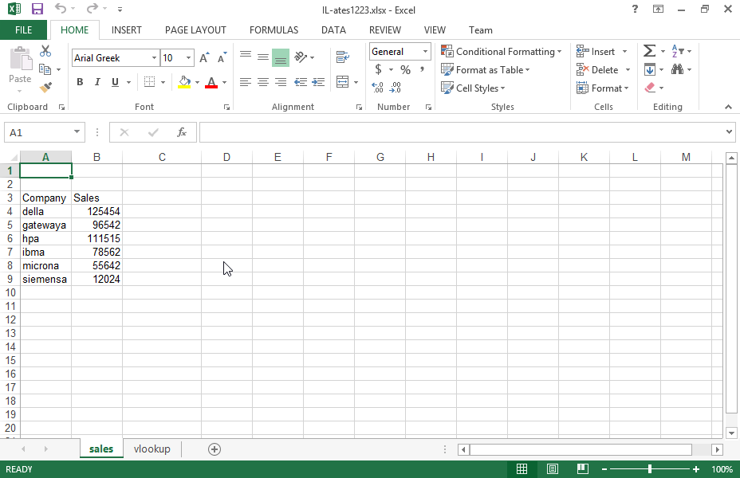Click the Undo arrow icon
Image resolution: width=740 pixels, height=478 pixels.
pyautogui.click(x=61, y=9)
